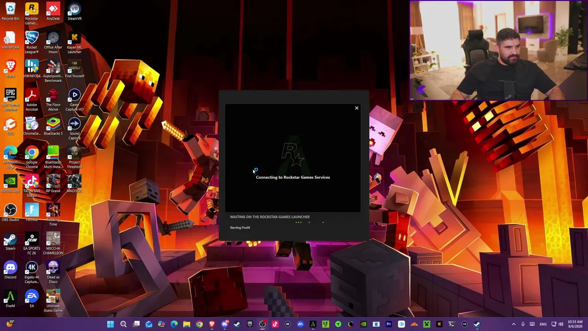Launch the AnyDesk desktop shortcut
588x331 pixels.
[x=53, y=12]
